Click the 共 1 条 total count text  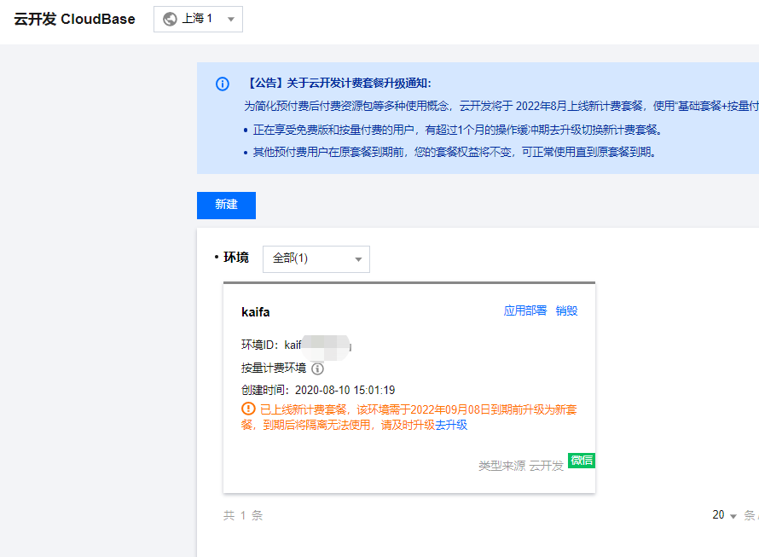242,515
